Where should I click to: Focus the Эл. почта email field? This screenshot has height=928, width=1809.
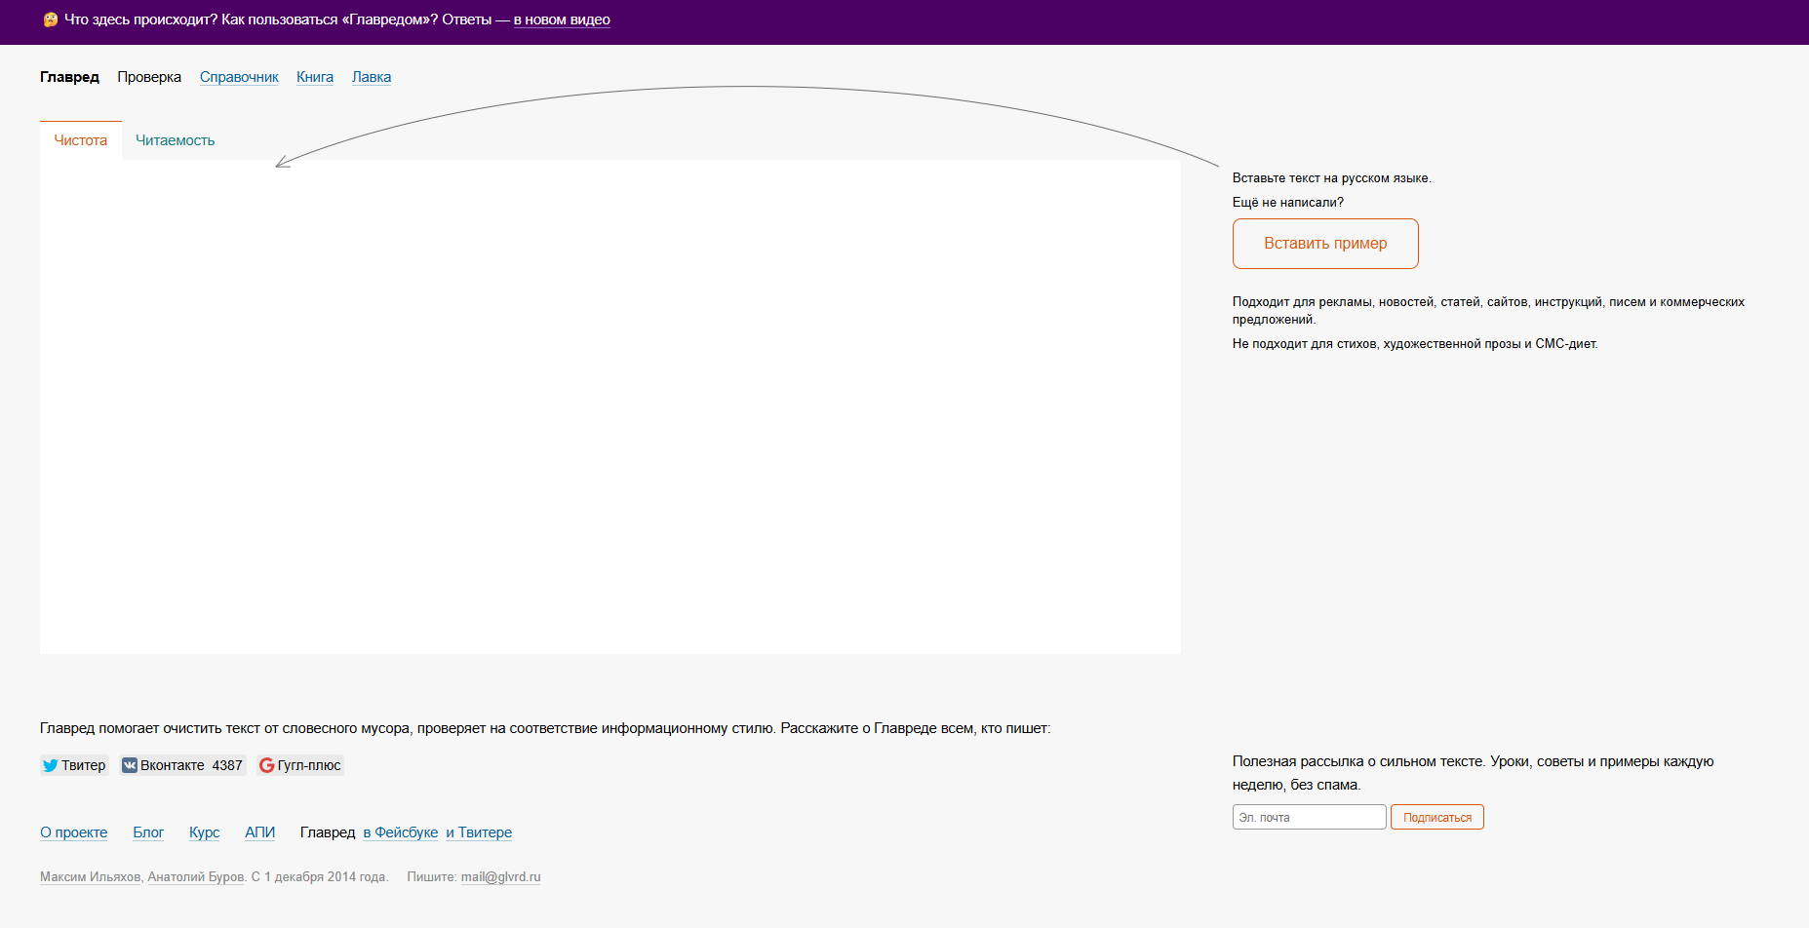click(x=1309, y=817)
